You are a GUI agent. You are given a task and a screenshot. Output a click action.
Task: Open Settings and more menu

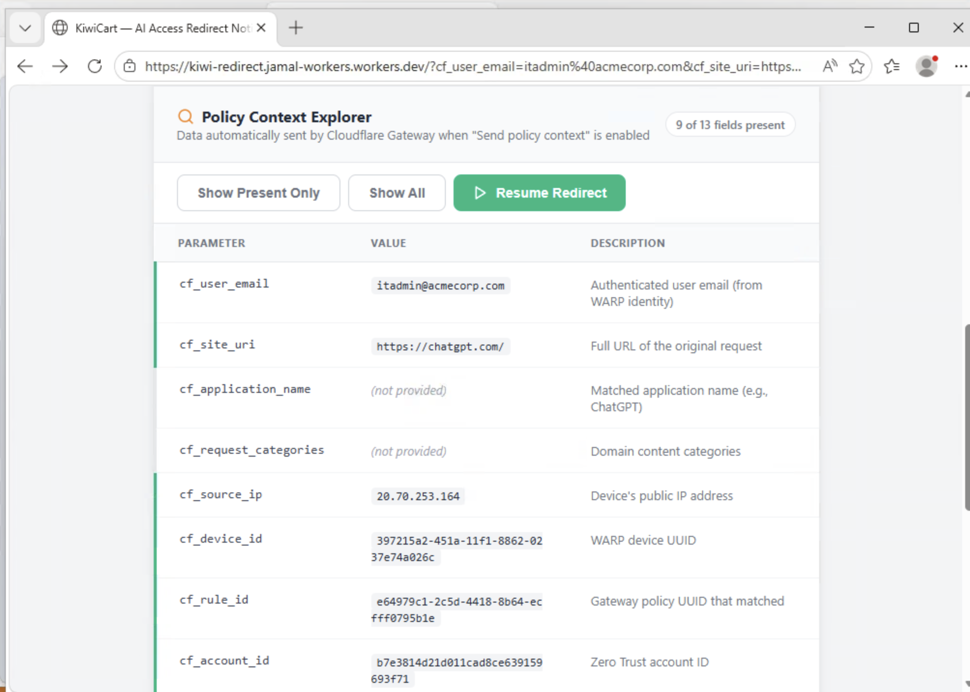[960, 66]
